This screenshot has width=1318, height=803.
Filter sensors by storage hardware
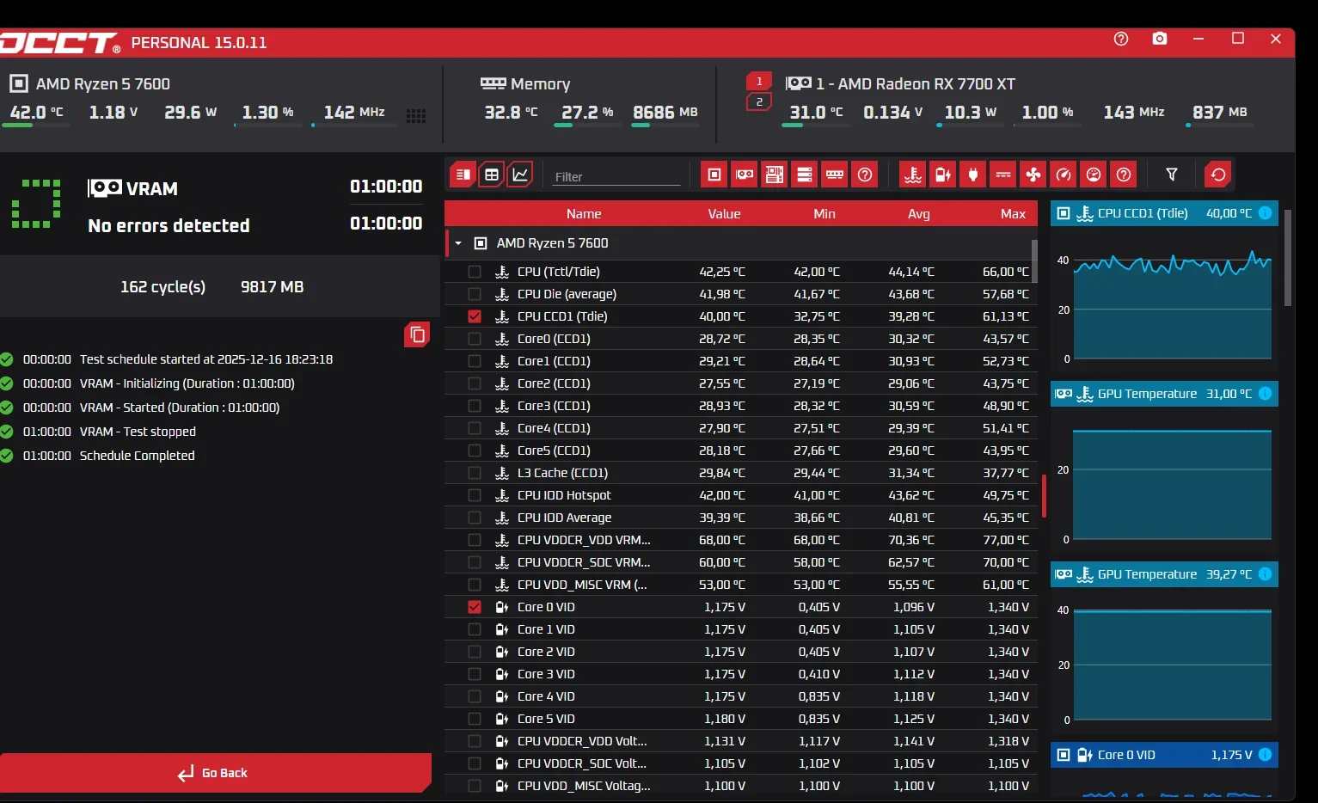[805, 175]
